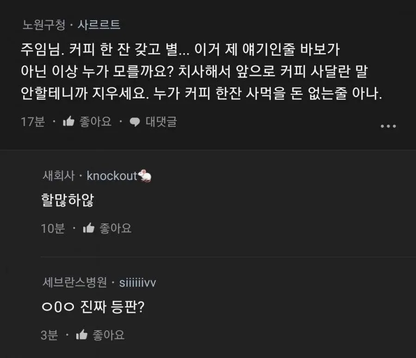416x358 pixels.
Task: Click 좋아요 label on the main post
Action: click(x=96, y=122)
